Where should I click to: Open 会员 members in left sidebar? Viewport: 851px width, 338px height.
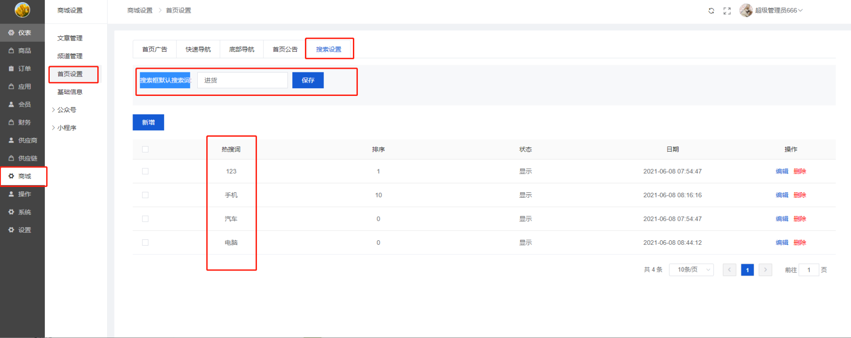click(x=23, y=105)
